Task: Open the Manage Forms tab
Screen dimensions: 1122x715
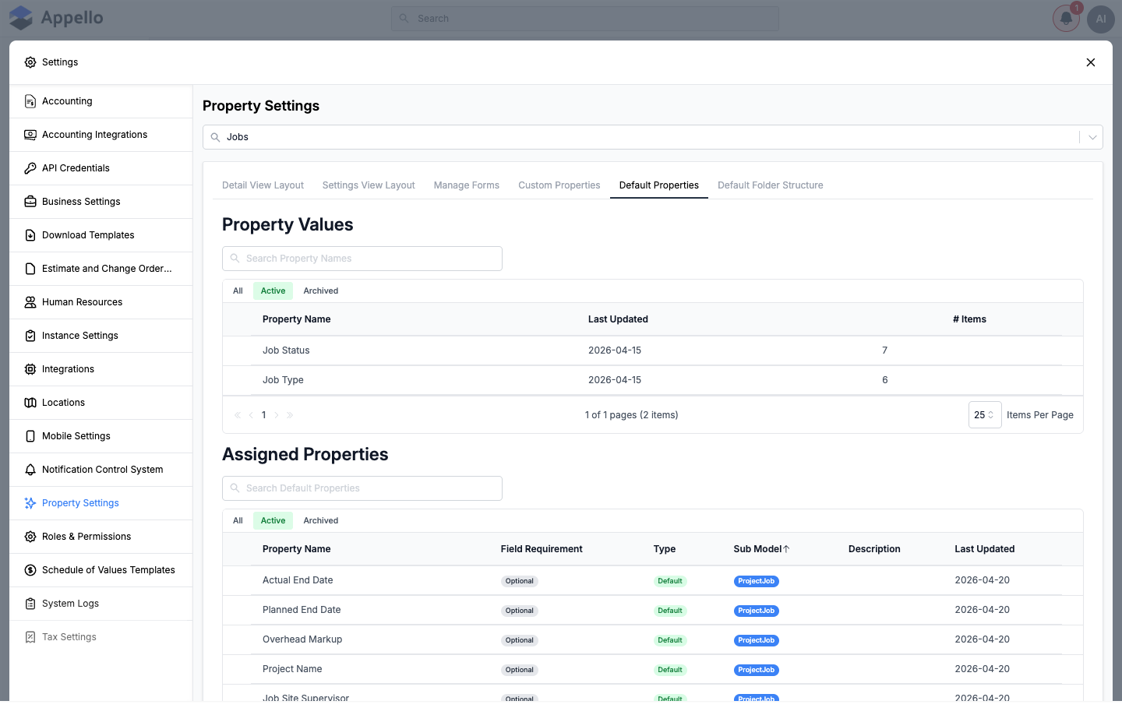Action: (467, 185)
